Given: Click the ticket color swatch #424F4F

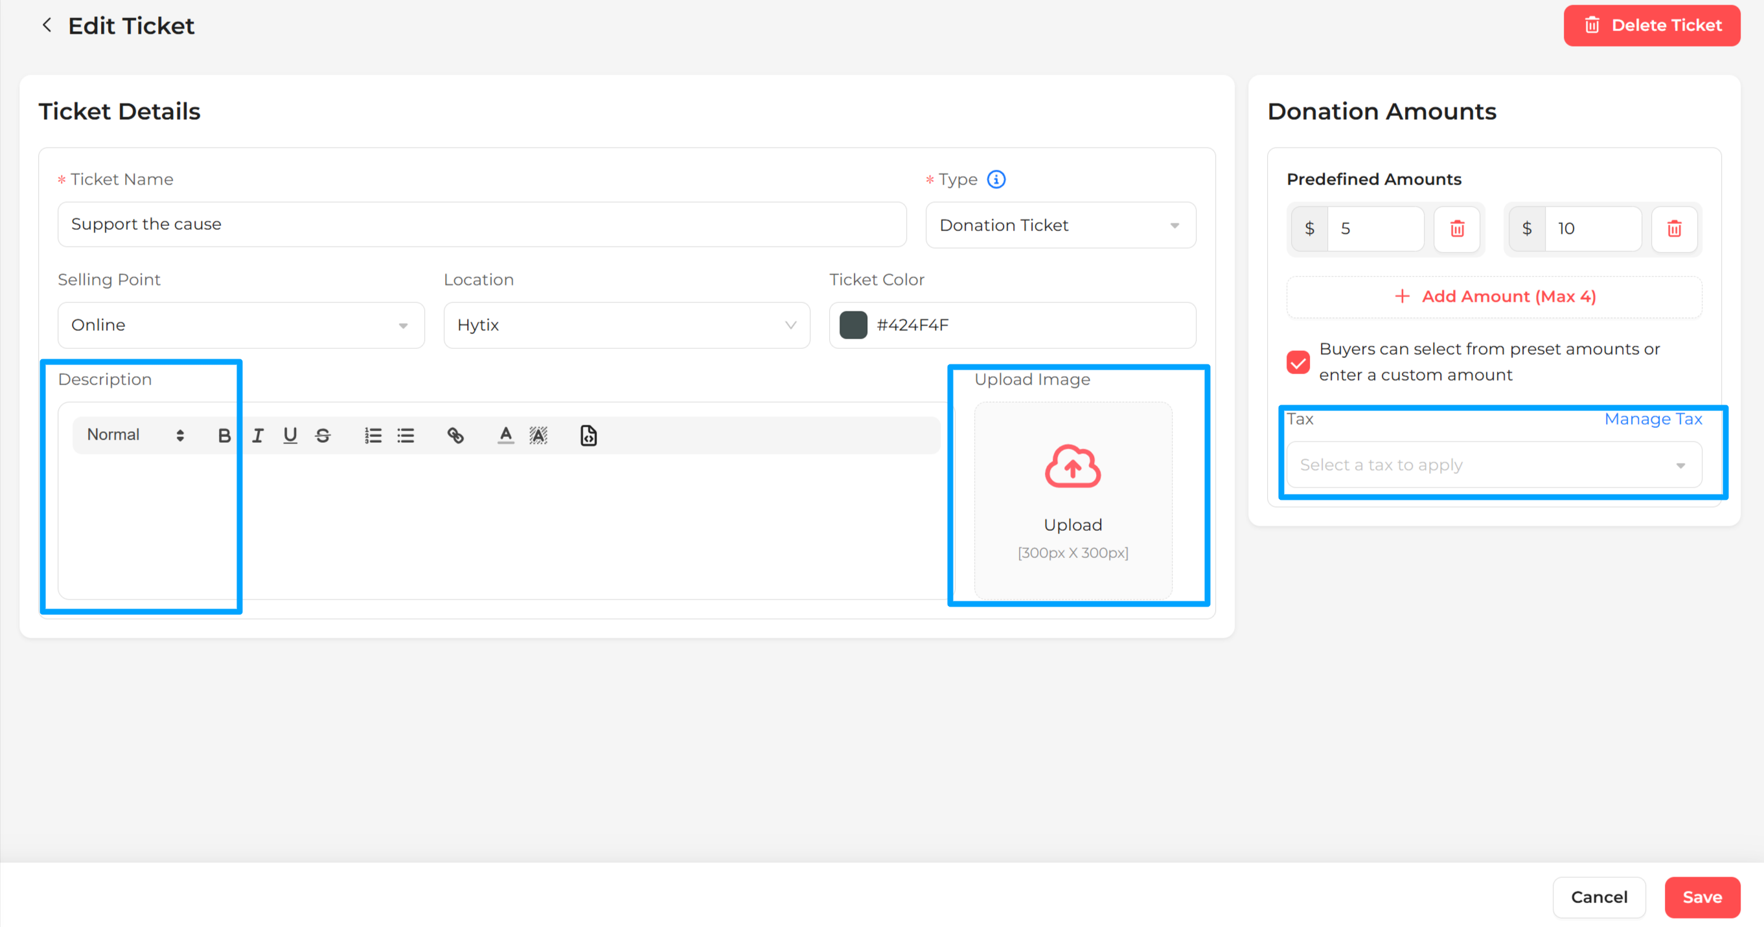Looking at the screenshot, I should [x=853, y=325].
